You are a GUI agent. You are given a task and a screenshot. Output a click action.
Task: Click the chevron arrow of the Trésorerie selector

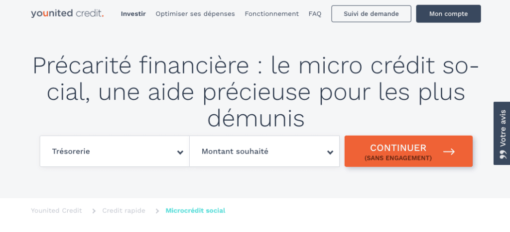(x=180, y=152)
